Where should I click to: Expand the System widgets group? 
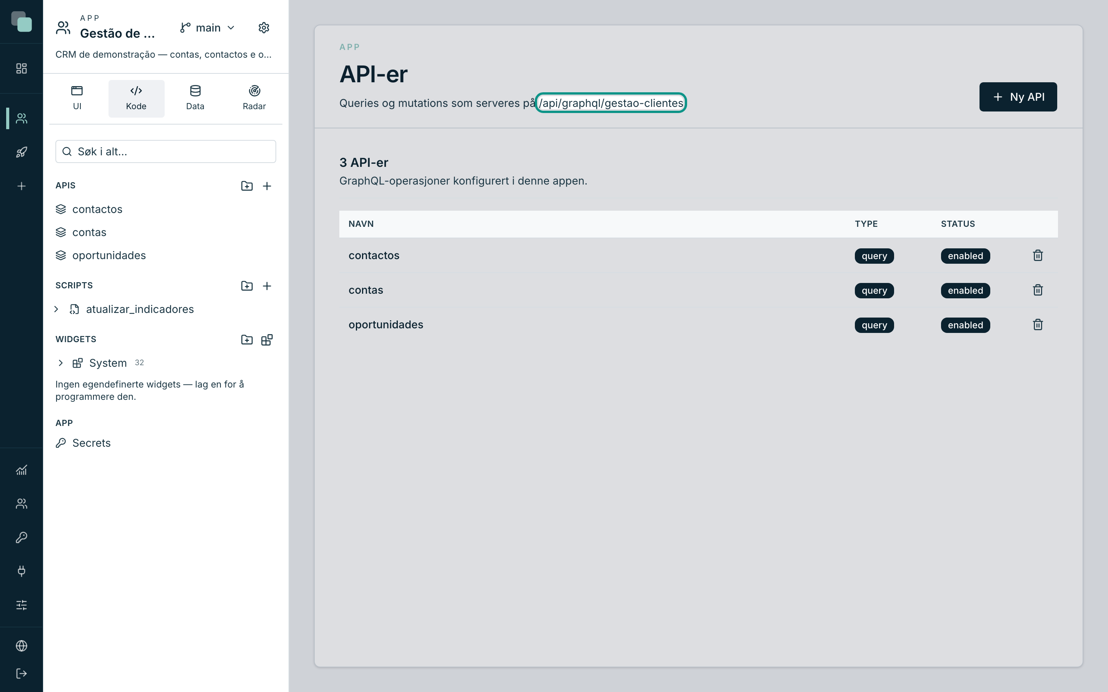(x=60, y=363)
